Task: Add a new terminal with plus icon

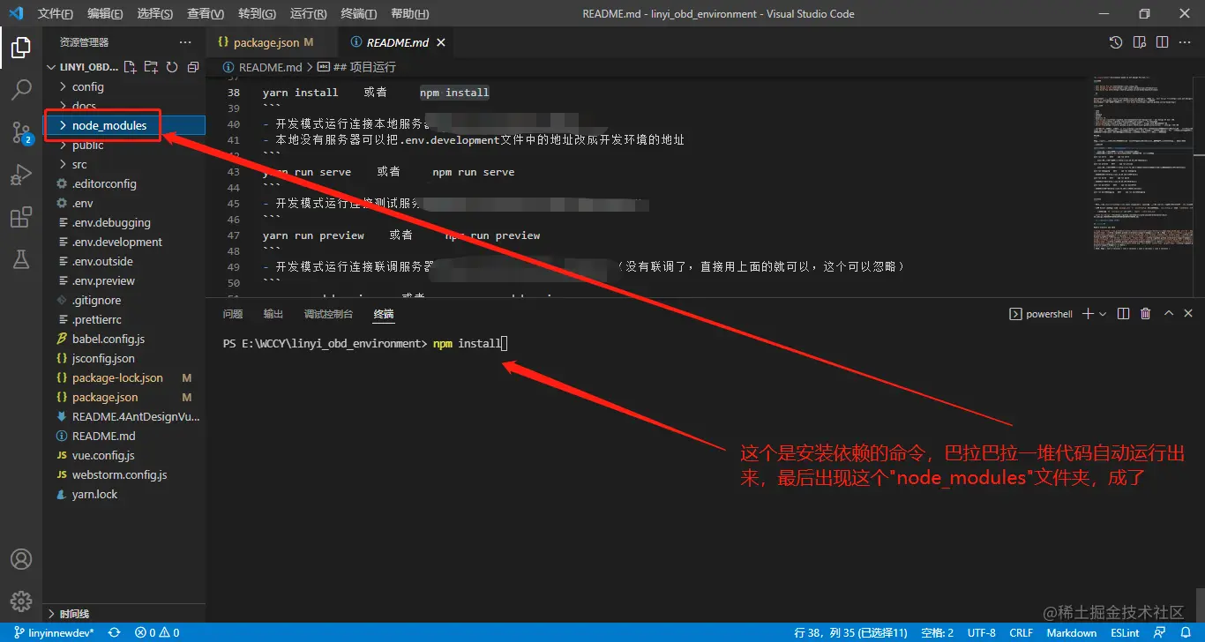Action: tap(1088, 314)
